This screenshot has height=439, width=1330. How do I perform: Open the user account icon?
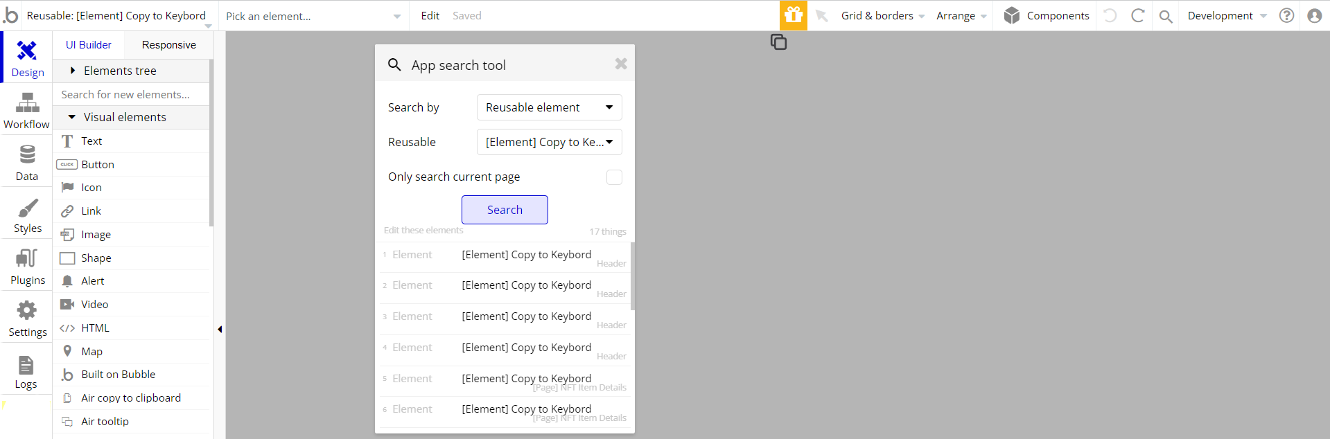[x=1314, y=15]
